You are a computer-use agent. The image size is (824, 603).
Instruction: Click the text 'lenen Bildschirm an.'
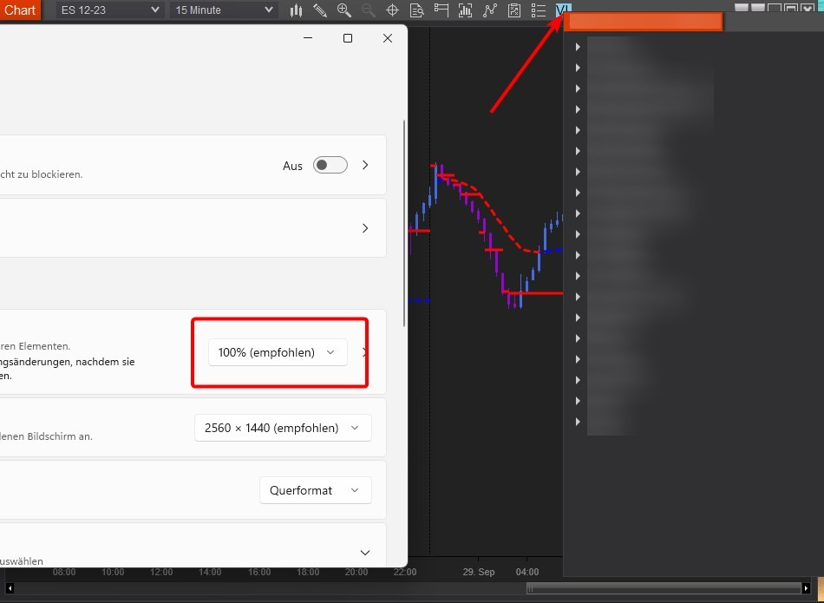point(46,436)
